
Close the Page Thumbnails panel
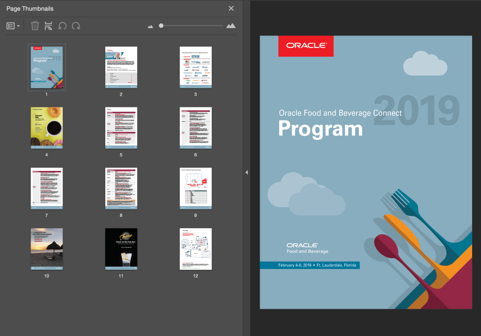pyautogui.click(x=231, y=8)
